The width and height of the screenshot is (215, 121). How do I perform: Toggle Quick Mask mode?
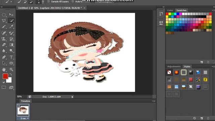(x=4, y=87)
